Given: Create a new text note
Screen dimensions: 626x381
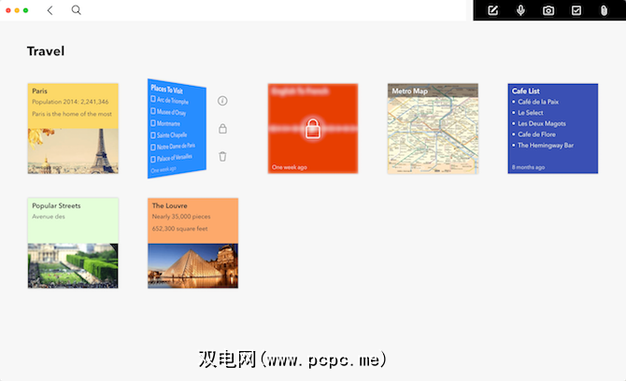Looking at the screenshot, I should 493,10.
